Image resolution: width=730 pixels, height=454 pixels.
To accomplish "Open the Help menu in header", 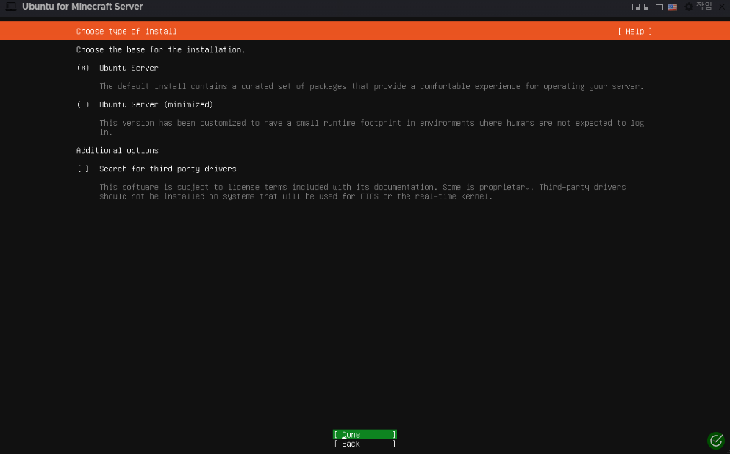I will pos(634,31).
